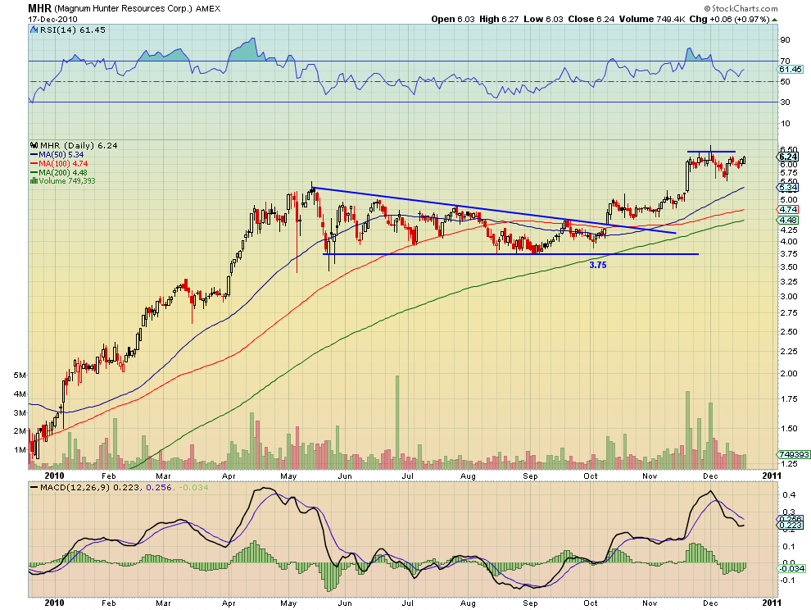The height and width of the screenshot is (610, 811).
Task: Click the 0.4 label on MACD axis
Action: click(789, 494)
